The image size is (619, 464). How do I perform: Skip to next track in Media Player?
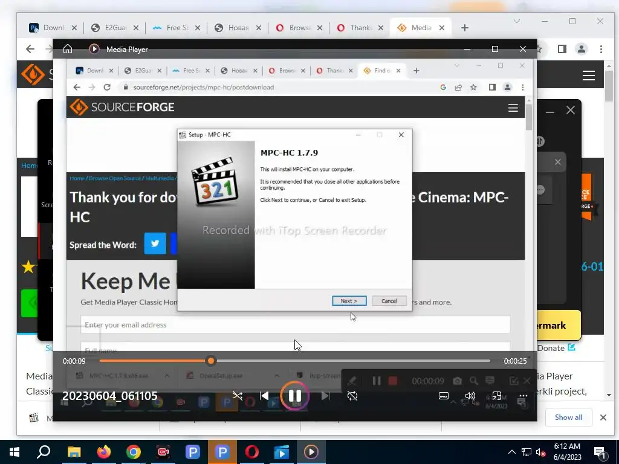click(x=325, y=396)
